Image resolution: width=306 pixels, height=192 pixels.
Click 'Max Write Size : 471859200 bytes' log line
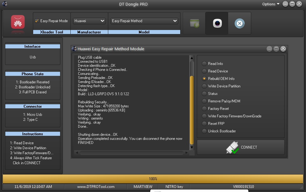coord(103,106)
